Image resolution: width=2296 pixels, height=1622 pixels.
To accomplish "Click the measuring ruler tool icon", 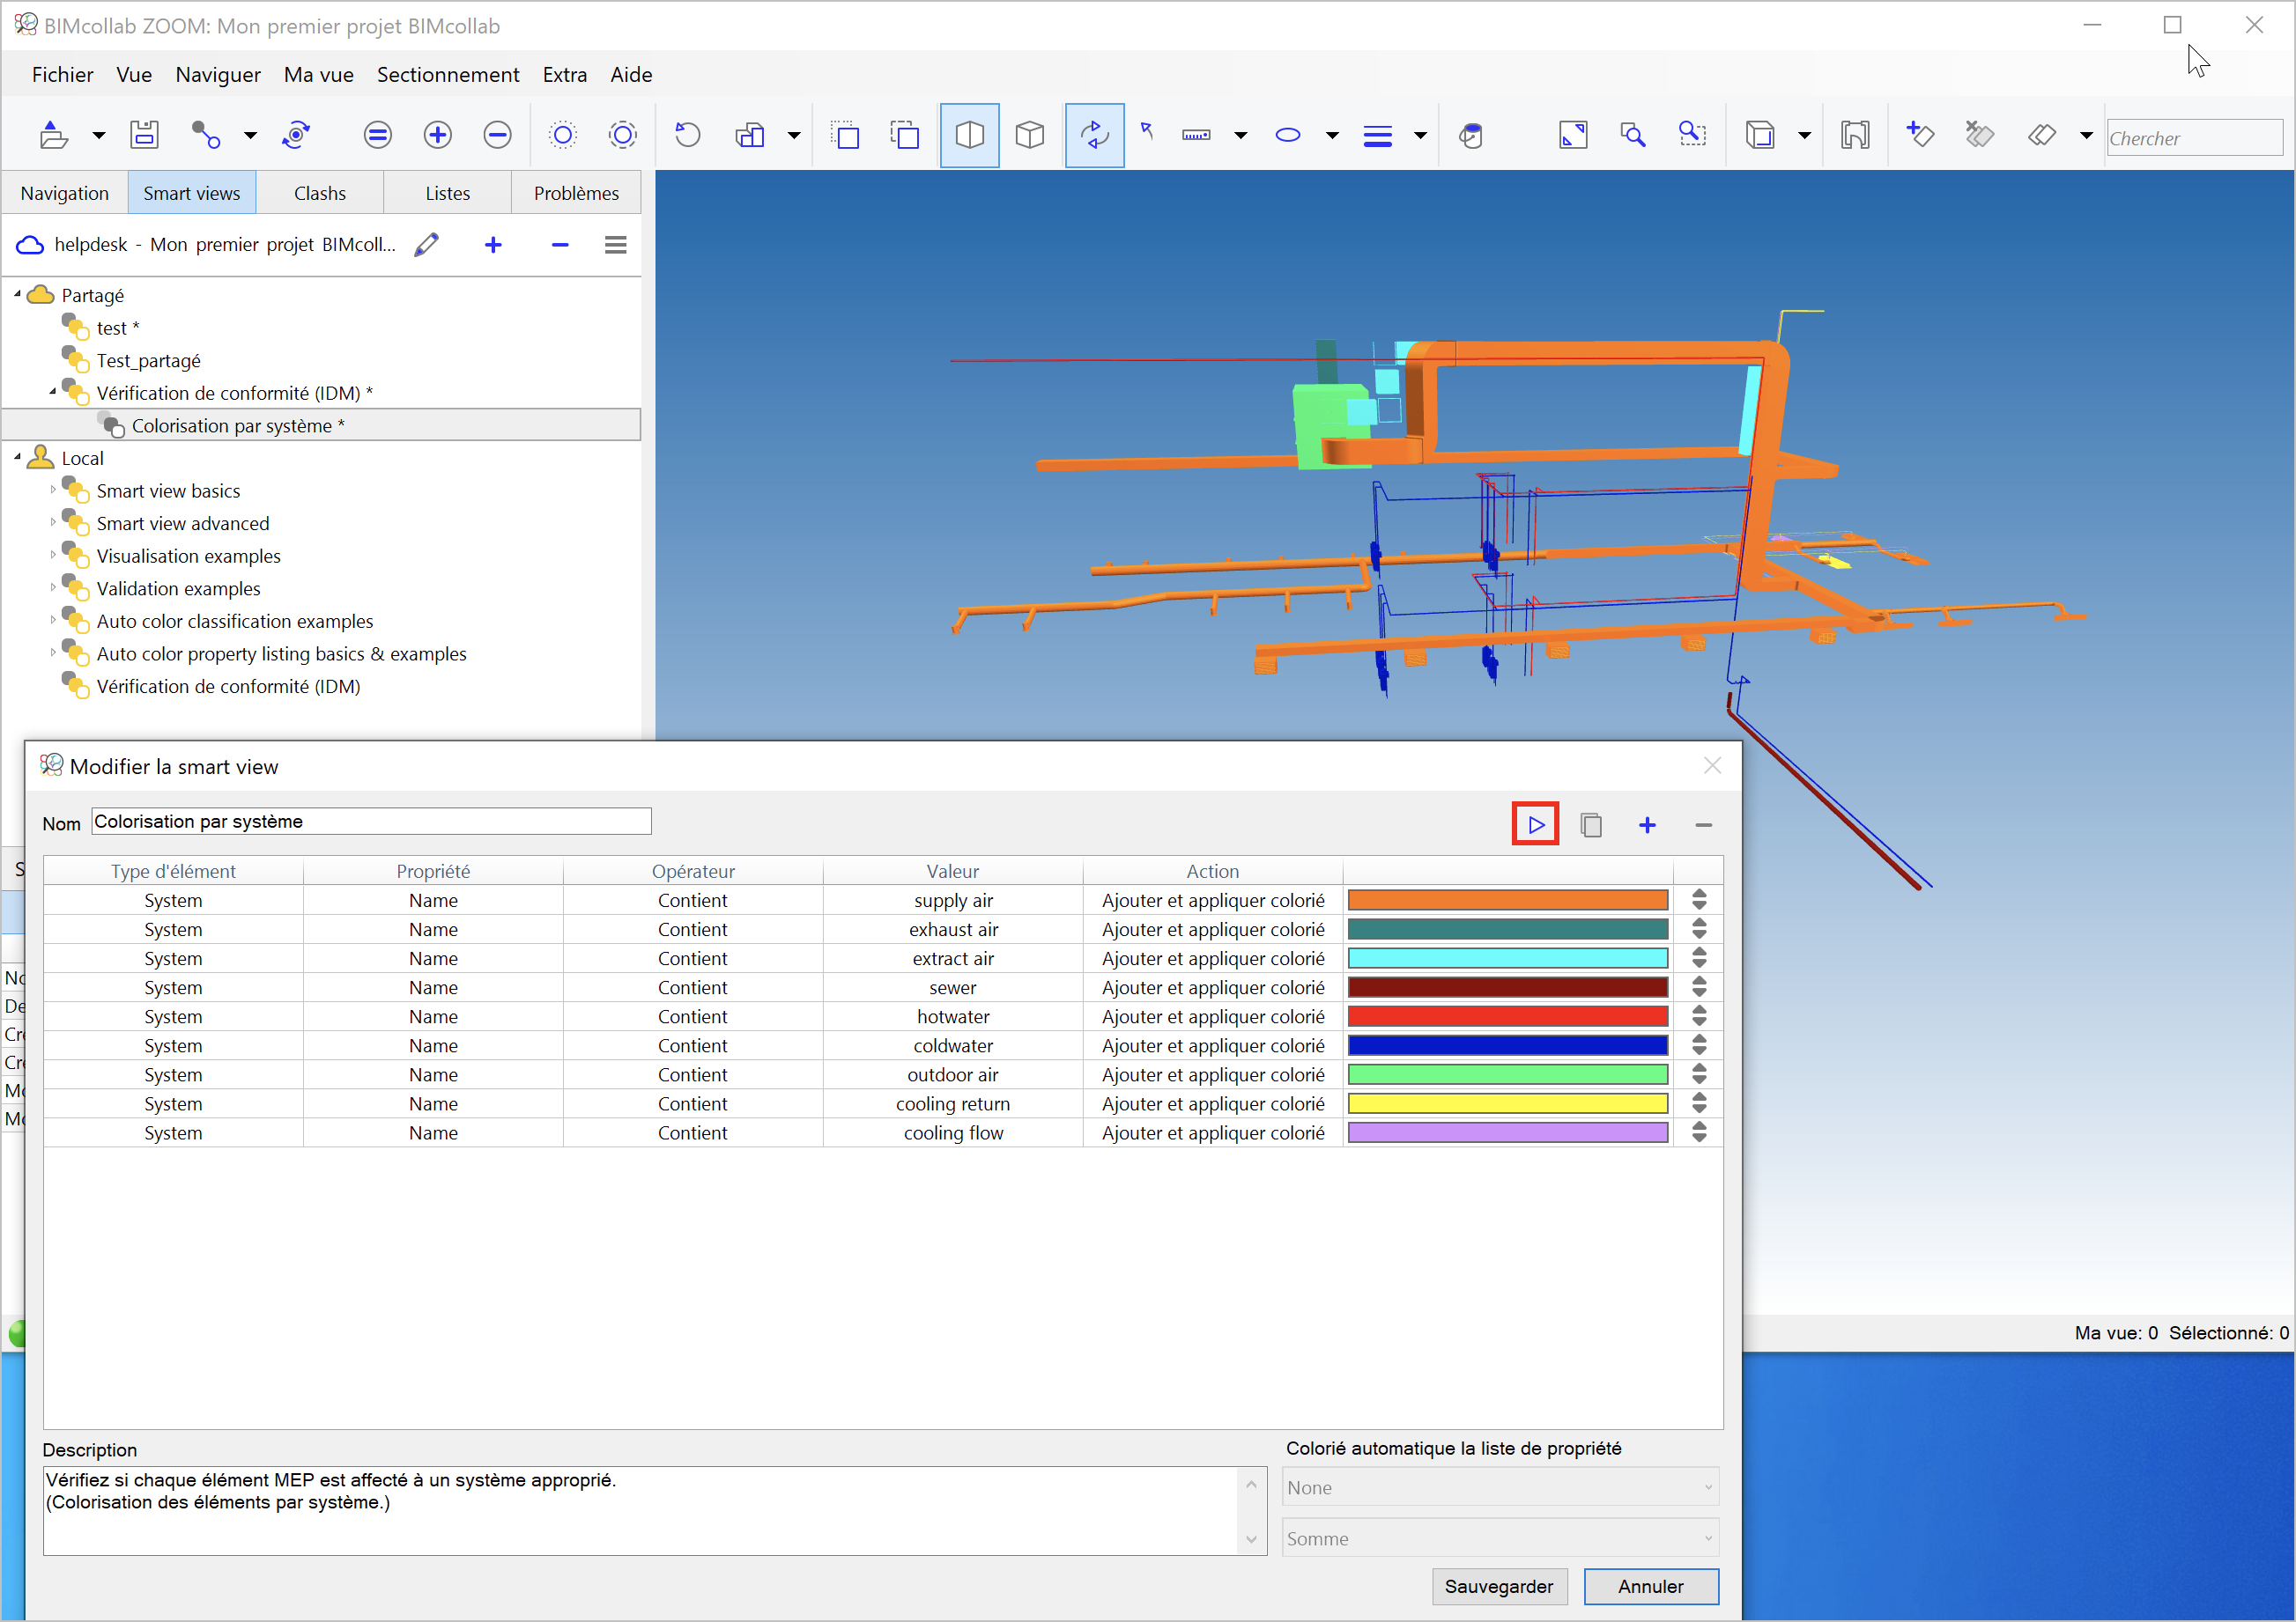I will (1196, 135).
